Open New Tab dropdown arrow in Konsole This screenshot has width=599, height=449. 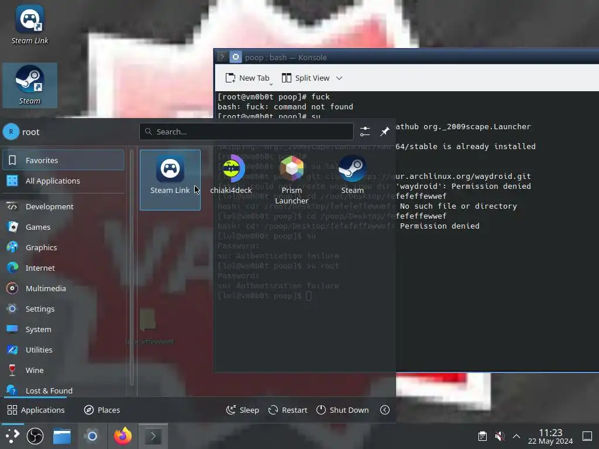(271, 84)
